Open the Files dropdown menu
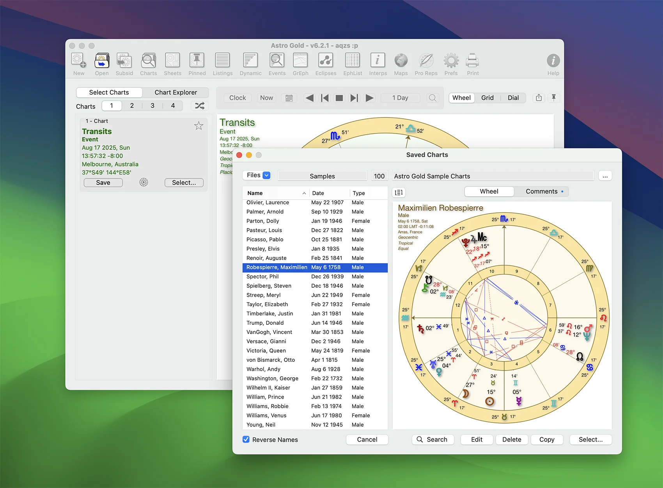This screenshot has height=488, width=663. click(258, 175)
